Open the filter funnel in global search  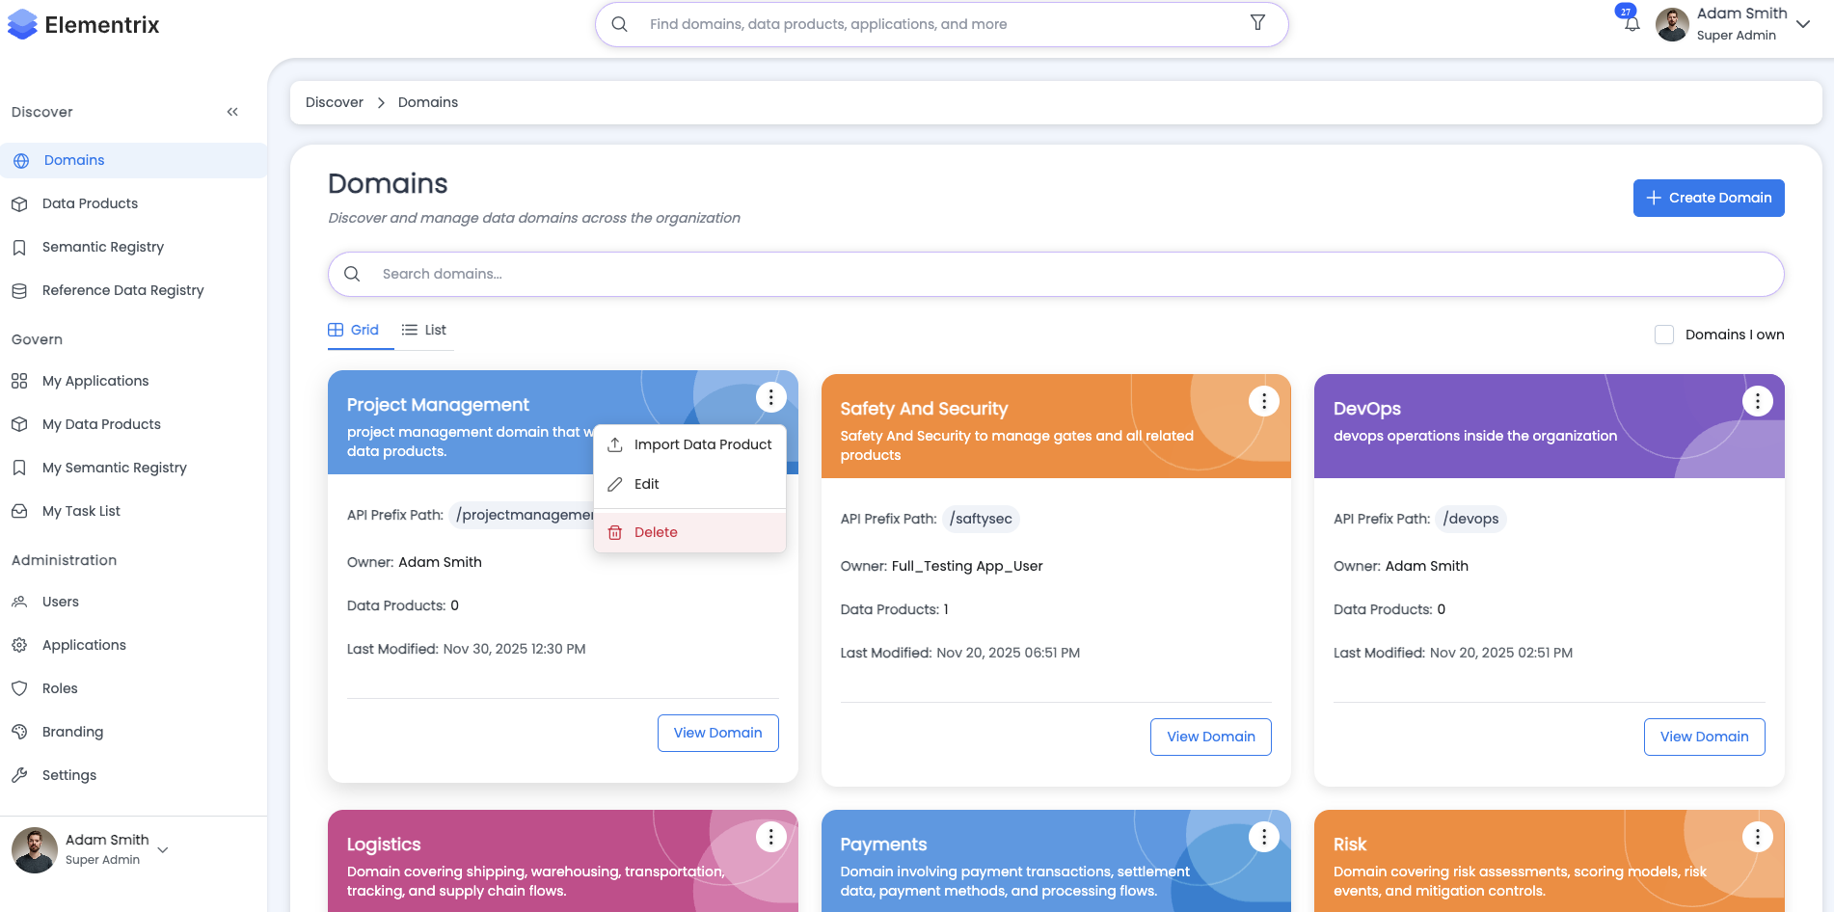click(x=1257, y=23)
